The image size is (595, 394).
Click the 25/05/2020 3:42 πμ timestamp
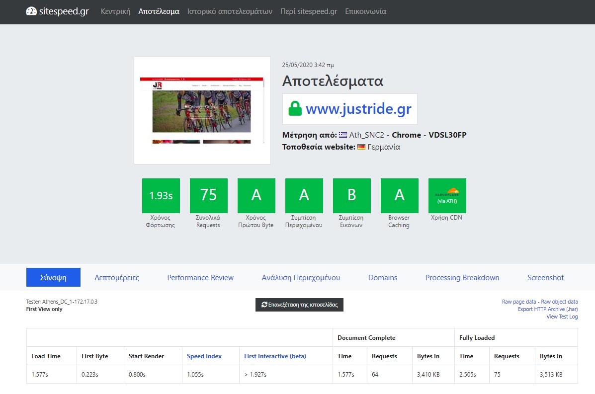tap(308, 65)
